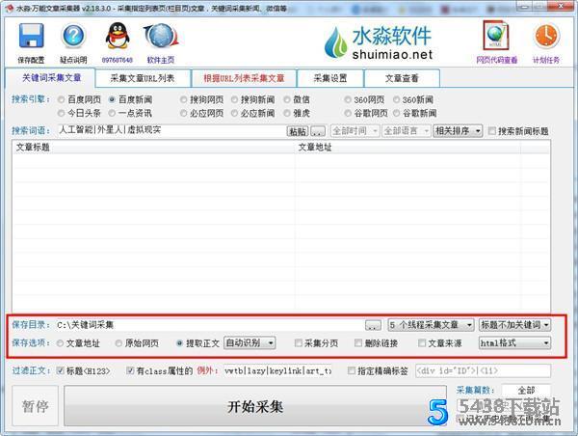Image resolution: width=578 pixels, height=436 pixels.
Task: Open the 全部语言 dropdown
Action: (x=406, y=130)
